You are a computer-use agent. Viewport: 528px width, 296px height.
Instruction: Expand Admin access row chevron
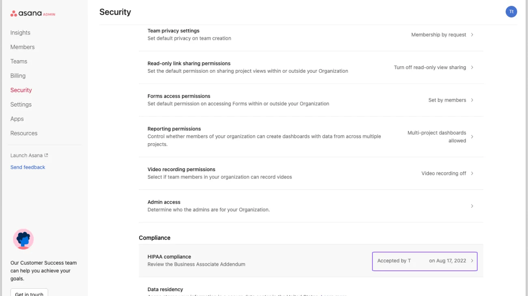click(x=472, y=206)
